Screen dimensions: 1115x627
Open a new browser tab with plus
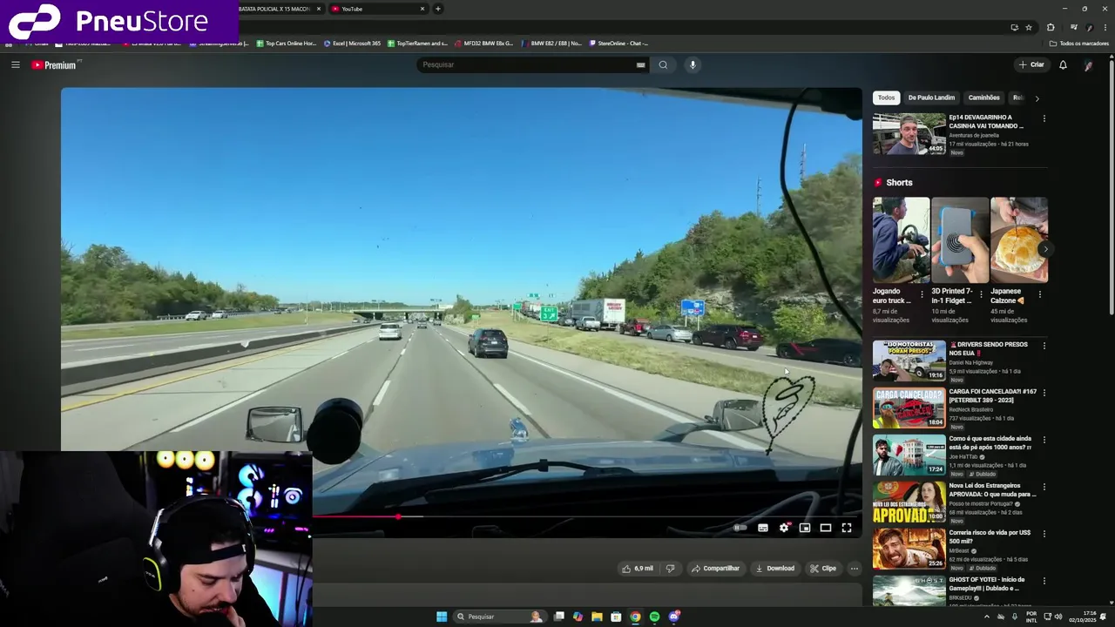[438, 9]
